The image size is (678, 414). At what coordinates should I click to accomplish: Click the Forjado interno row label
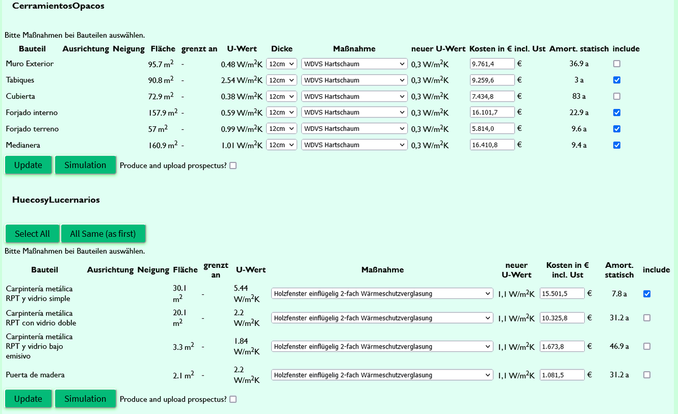point(32,112)
